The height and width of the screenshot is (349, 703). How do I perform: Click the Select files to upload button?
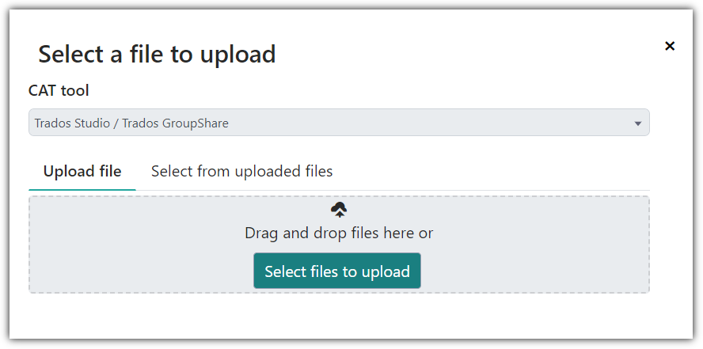coord(337,271)
